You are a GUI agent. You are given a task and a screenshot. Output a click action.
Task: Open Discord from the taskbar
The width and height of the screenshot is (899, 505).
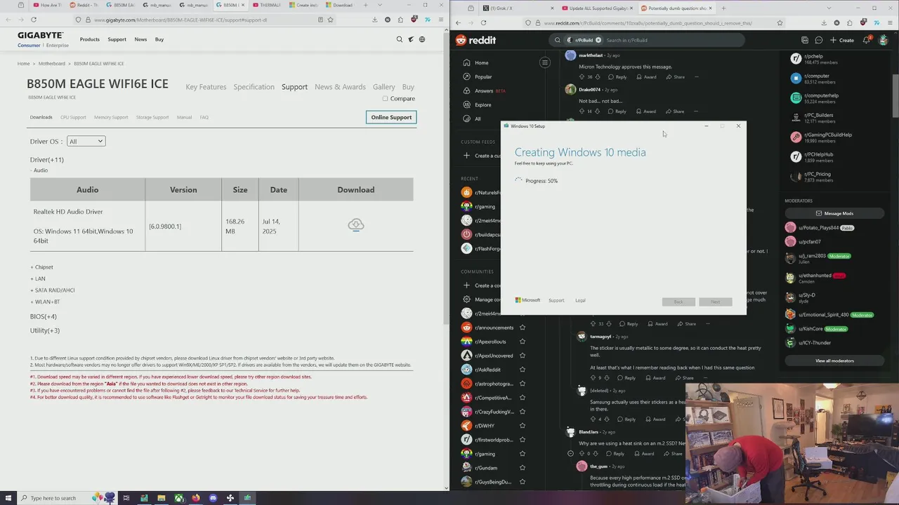click(213, 498)
